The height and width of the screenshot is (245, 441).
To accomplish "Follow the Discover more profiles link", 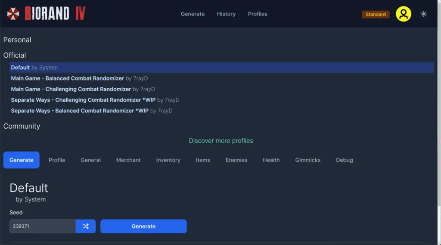I will click(221, 141).
